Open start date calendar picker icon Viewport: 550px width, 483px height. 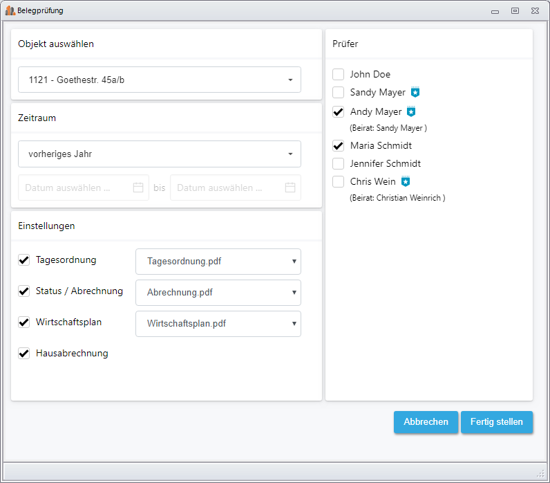[x=138, y=188]
